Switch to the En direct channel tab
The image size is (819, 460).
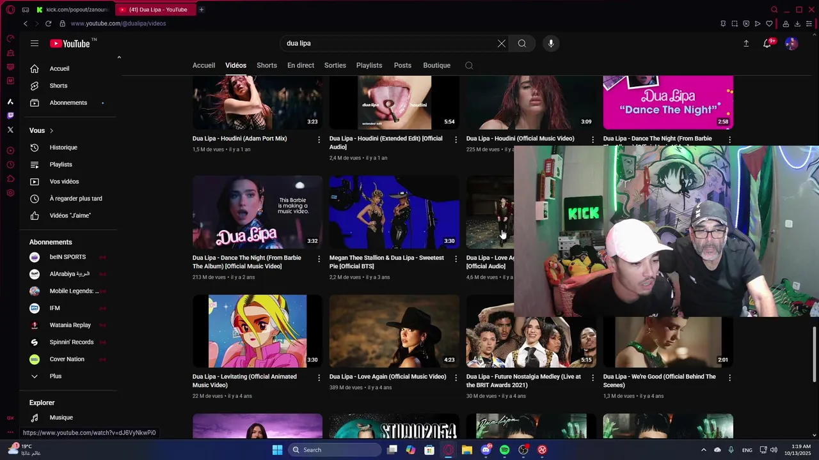301,65
